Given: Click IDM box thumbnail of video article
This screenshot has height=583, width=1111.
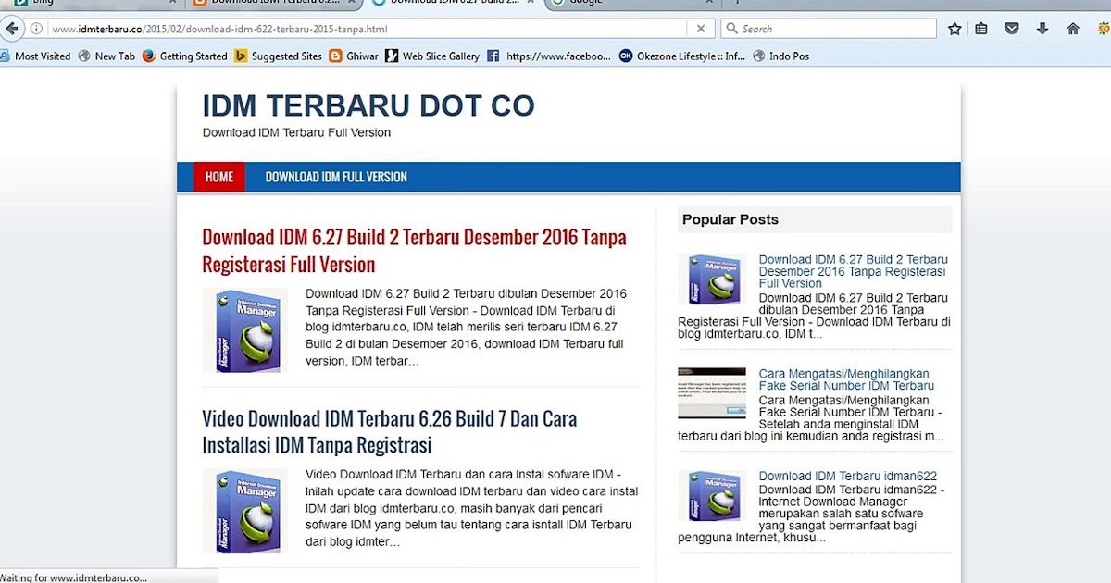Looking at the screenshot, I should coord(245,511).
